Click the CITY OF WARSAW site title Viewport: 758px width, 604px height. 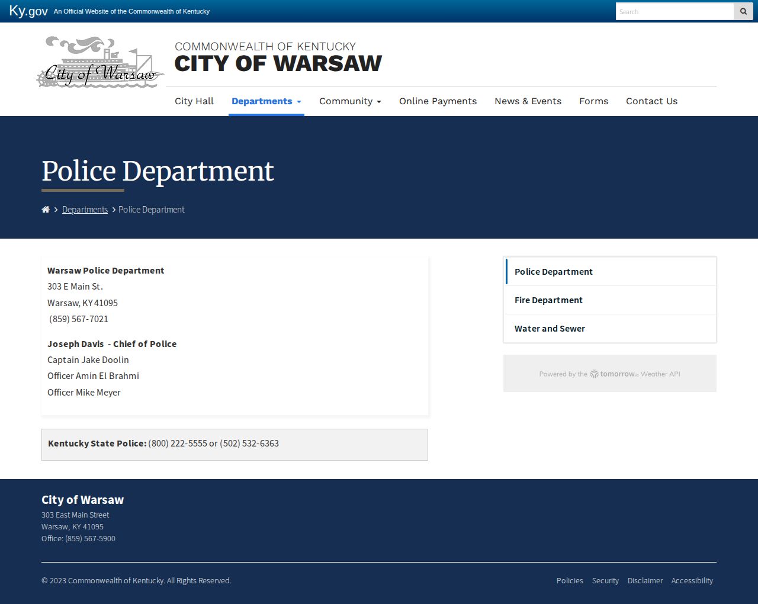(278, 63)
